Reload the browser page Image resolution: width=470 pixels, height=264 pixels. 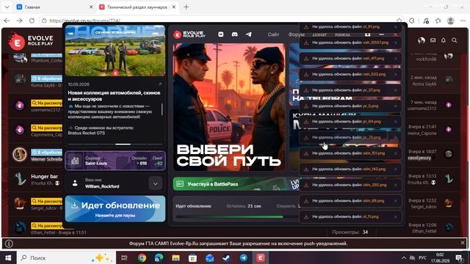(x=32, y=21)
